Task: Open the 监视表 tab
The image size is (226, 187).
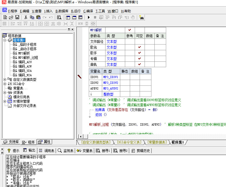Action: tap(65, 151)
